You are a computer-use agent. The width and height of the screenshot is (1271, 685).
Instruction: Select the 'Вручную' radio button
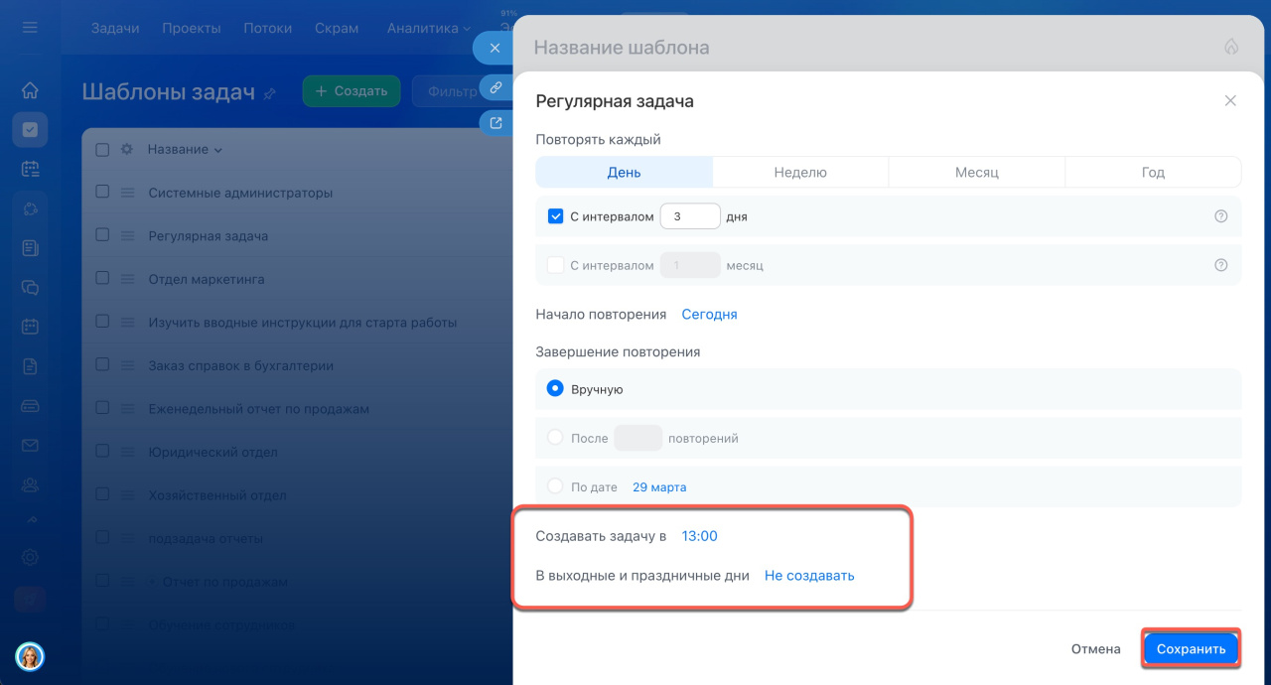point(556,389)
